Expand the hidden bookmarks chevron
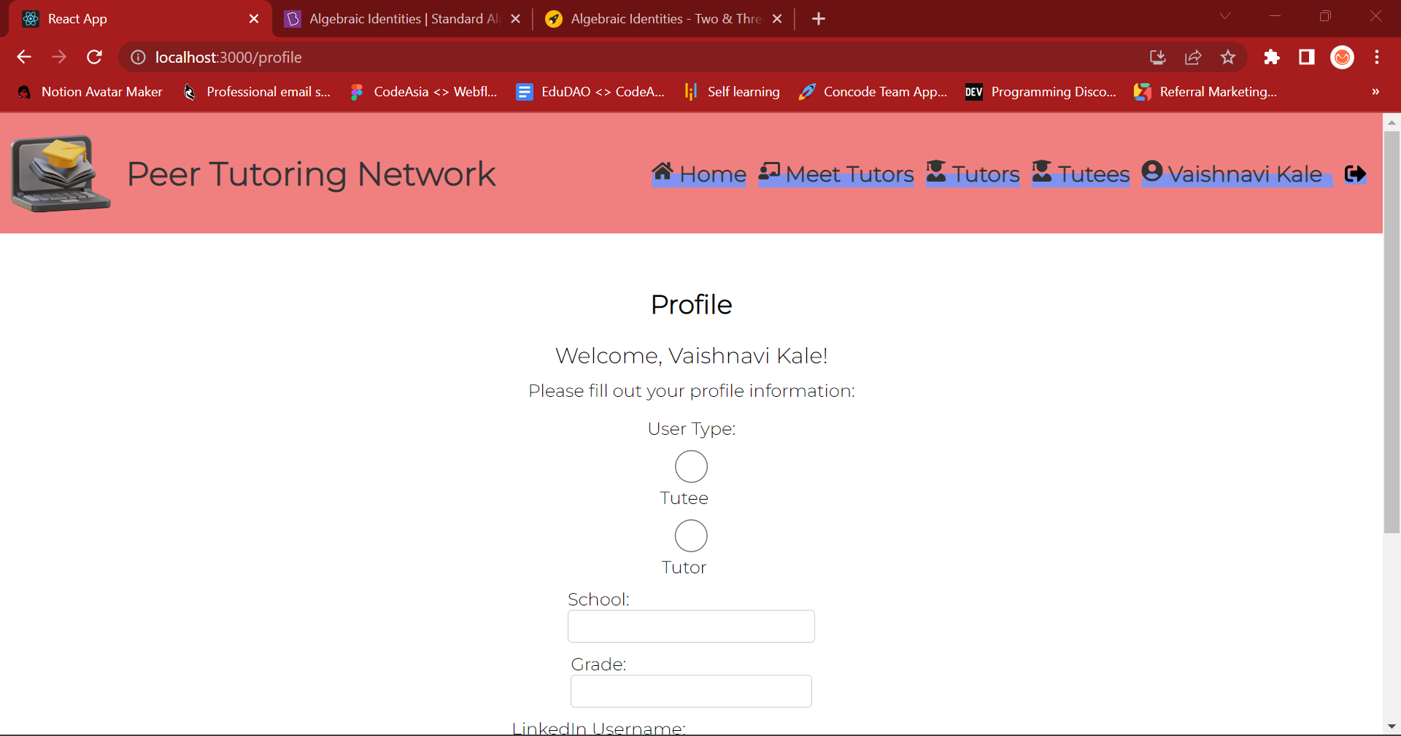Screen dimensions: 1401x736 pos(1375,92)
